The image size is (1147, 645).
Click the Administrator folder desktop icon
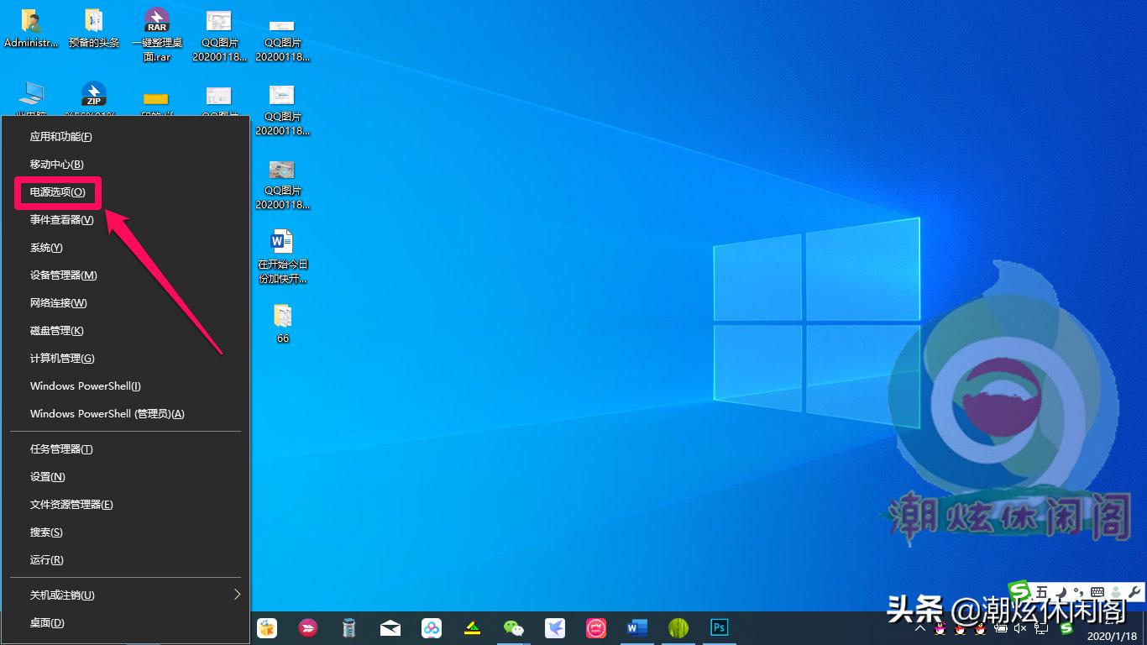[31, 28]
